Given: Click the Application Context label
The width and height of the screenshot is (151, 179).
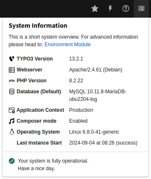Looking at the screenshot, I should click(x=40, y=110).
